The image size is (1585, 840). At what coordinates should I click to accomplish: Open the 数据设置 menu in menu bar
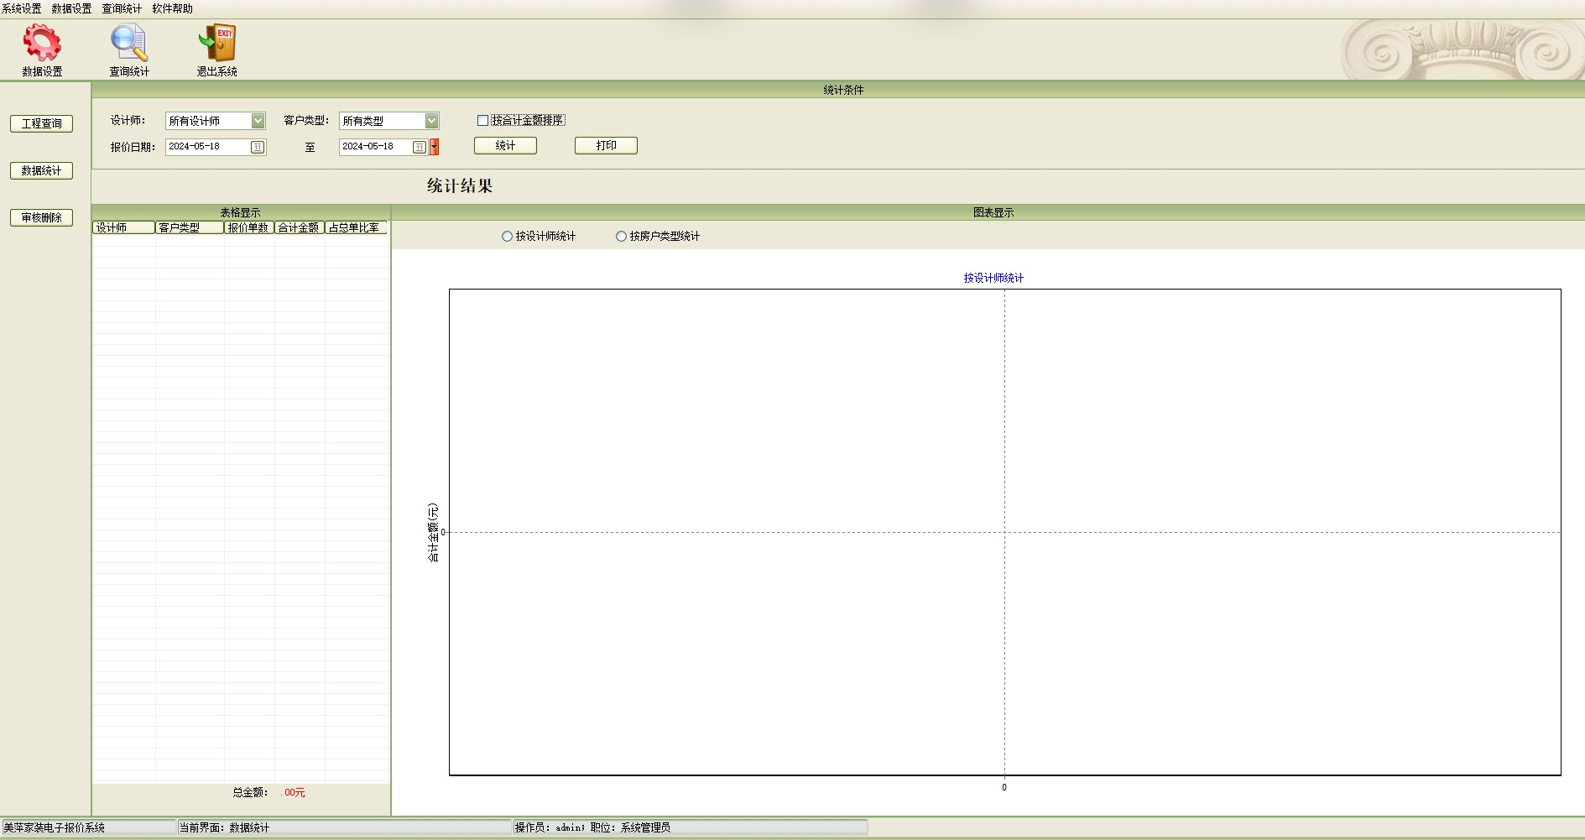pos(72,8)
